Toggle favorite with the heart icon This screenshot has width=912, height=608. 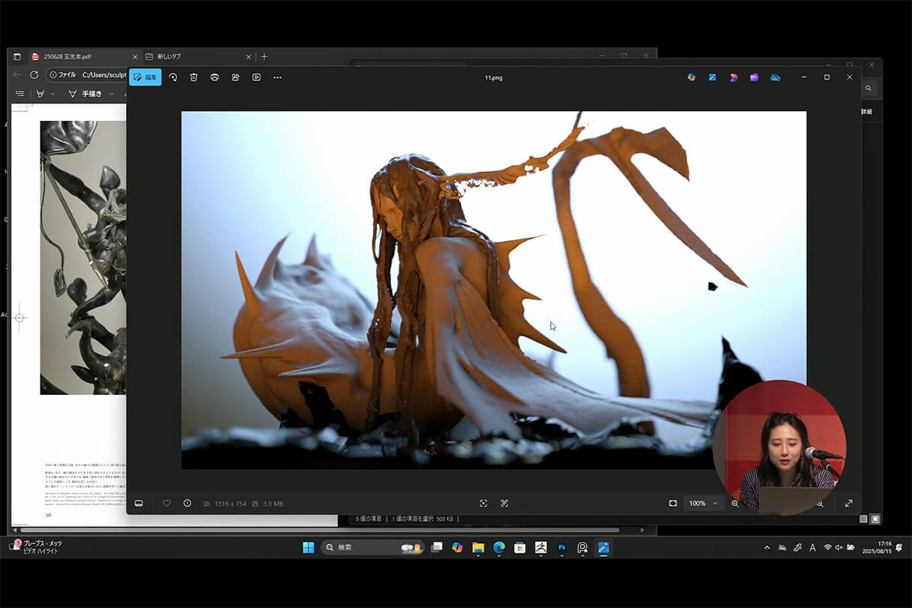pyautogui.click(x=167, y=503)
